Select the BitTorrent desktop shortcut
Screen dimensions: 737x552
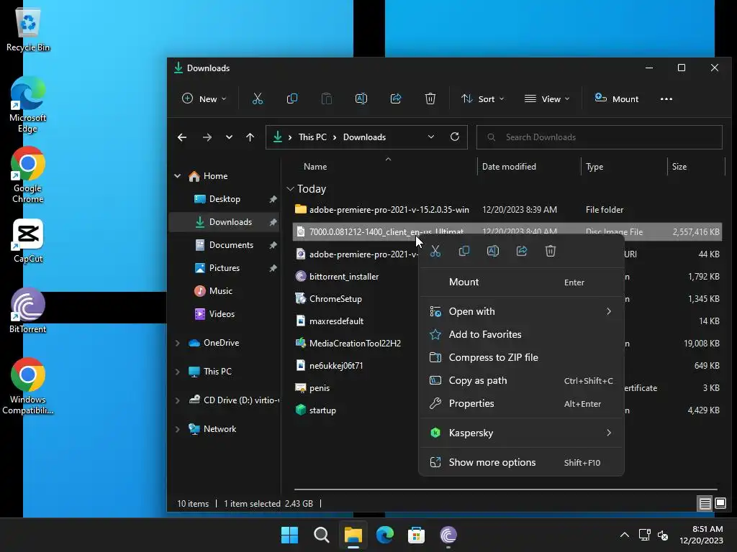28,310
